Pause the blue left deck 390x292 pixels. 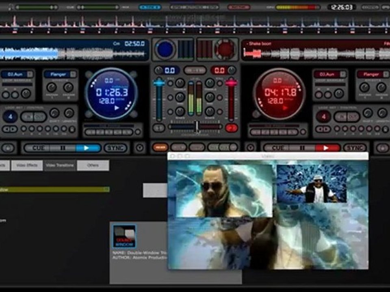click(63, 148)
